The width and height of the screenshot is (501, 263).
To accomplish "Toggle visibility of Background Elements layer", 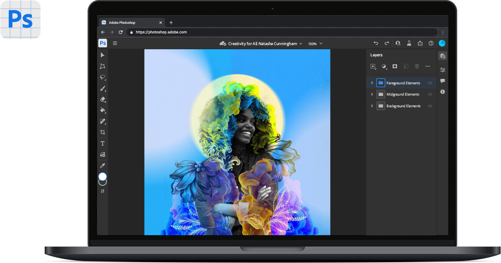I will [x=430, y=106].
